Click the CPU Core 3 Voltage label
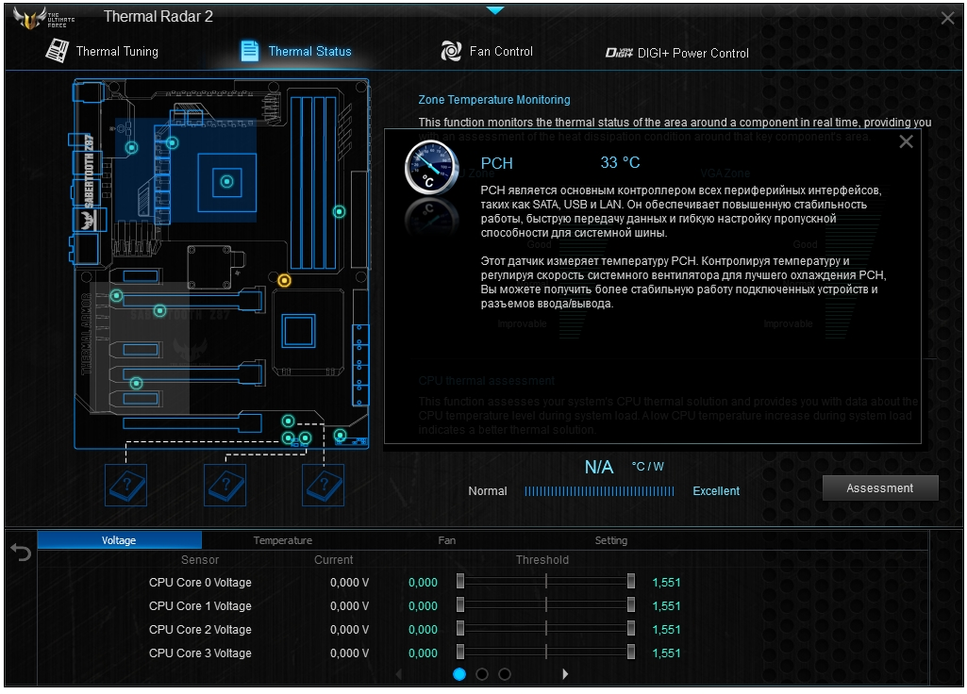The image size is (967, 694). click(x=200, y=653)
